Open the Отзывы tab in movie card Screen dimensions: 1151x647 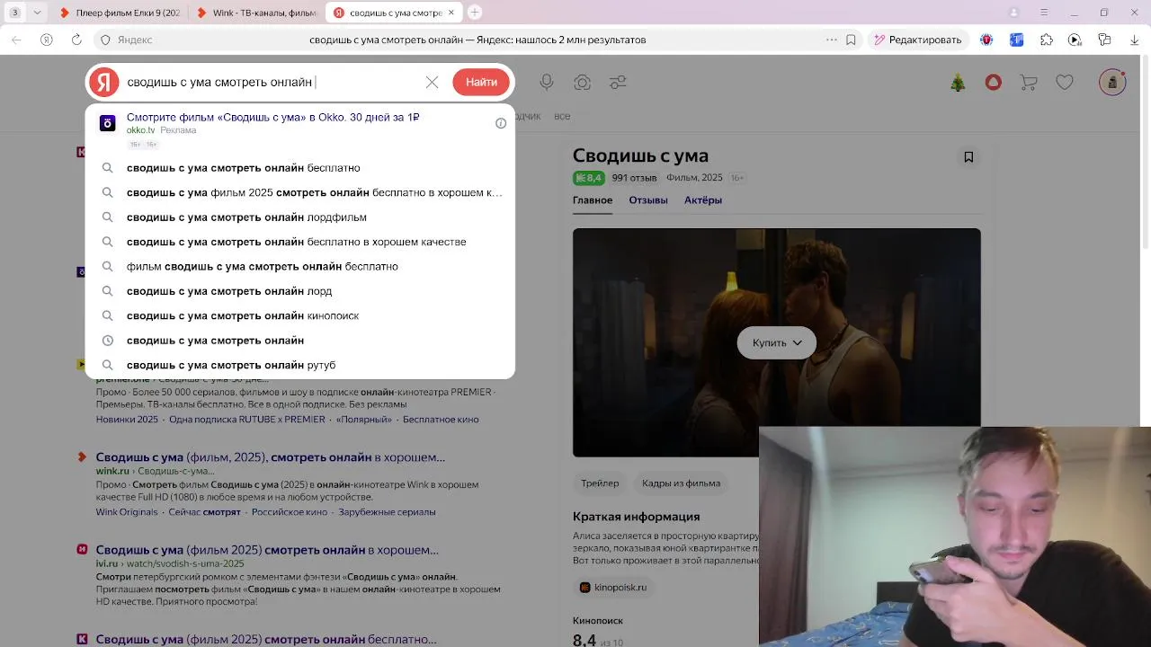coord(648,200)
